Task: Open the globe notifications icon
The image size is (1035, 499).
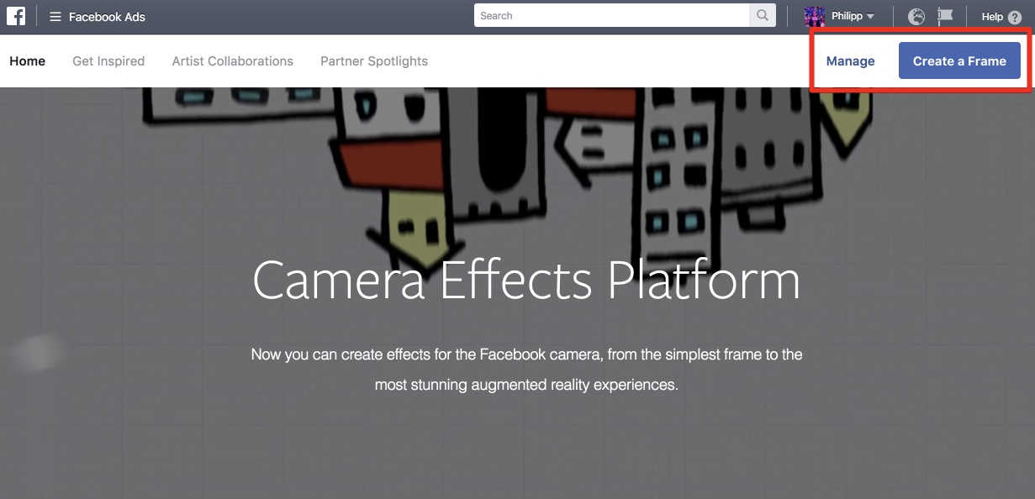Action: pyautogui.click(x=917, y=17)
